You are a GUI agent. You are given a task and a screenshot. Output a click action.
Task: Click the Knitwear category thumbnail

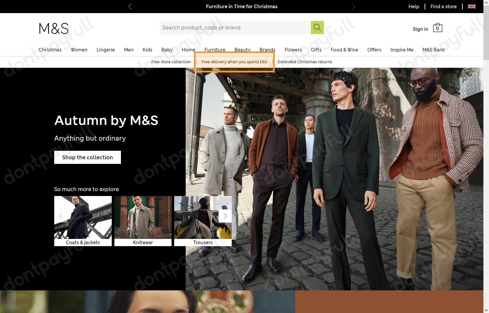pos(143,218)
